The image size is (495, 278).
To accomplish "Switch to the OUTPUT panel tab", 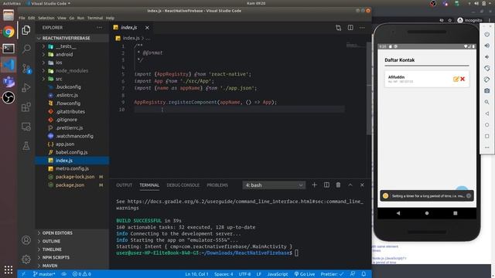I will pos(124,185).
